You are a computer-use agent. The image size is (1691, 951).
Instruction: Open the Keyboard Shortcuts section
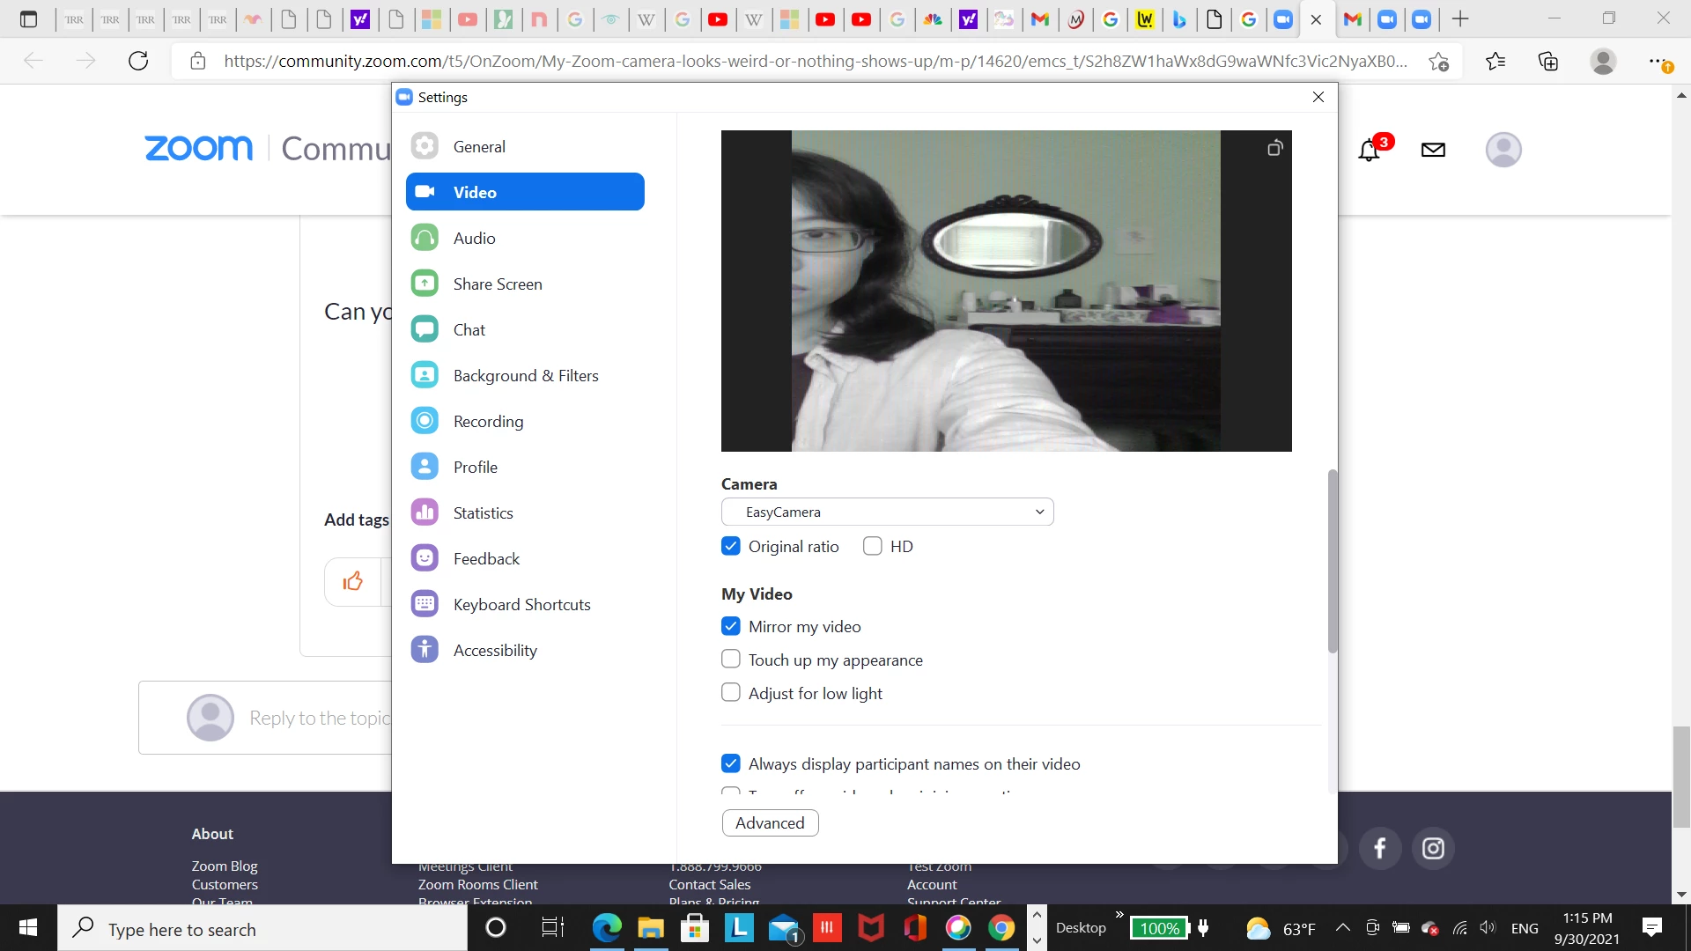tap(521, 605)
